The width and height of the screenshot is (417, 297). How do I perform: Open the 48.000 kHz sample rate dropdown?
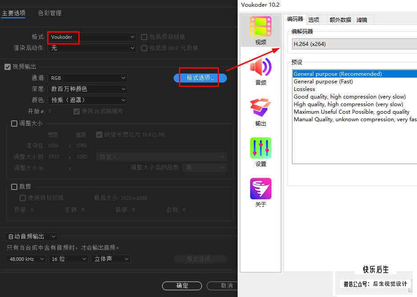click(26, 259)
